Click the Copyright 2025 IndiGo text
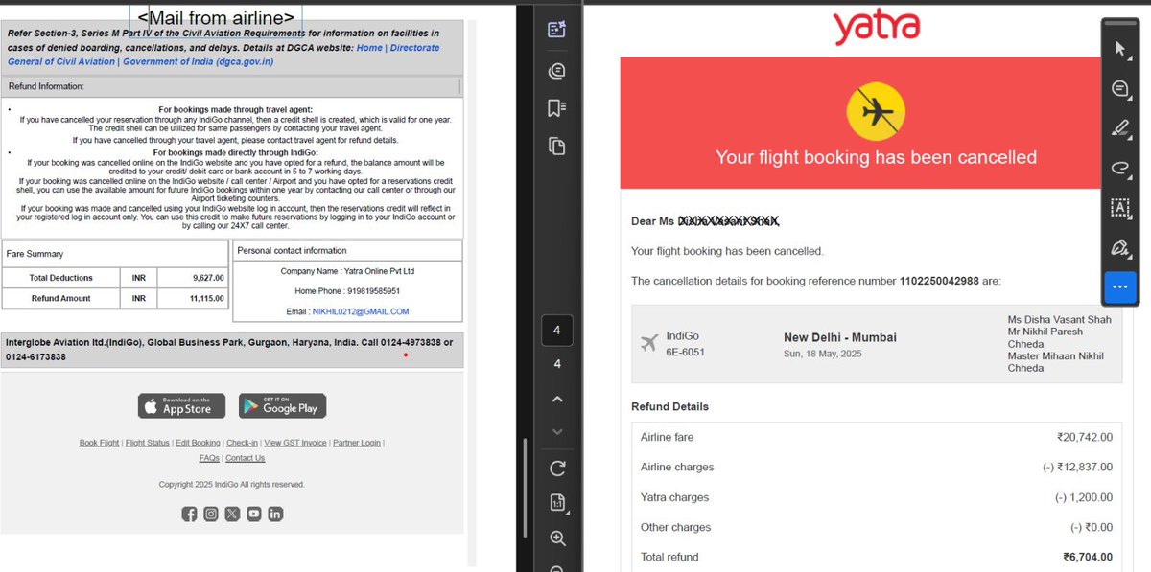Viewport: 1151px width, 572px height. coord(231,485)
